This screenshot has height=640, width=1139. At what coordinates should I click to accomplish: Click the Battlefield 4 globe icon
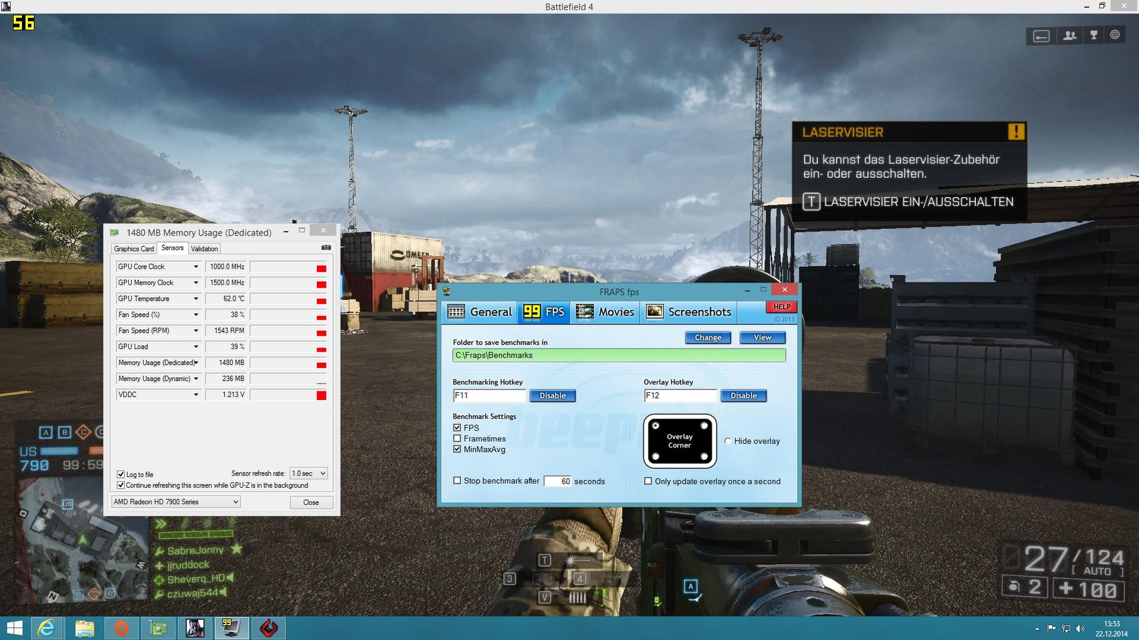[x=1115, y=35]
